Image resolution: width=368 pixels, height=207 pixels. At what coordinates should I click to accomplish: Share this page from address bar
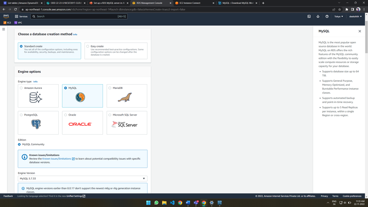[x=334, y=9]
